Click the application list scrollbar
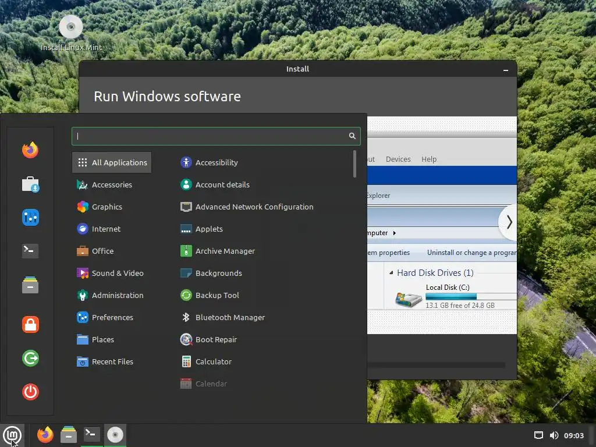This screenshot has height=447, width=596. [x=354, y=164]
